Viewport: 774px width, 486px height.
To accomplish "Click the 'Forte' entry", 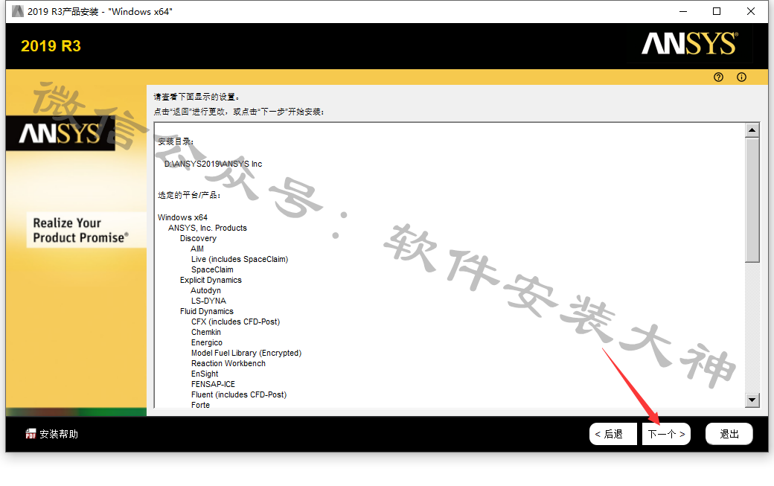I will (200, 405).
